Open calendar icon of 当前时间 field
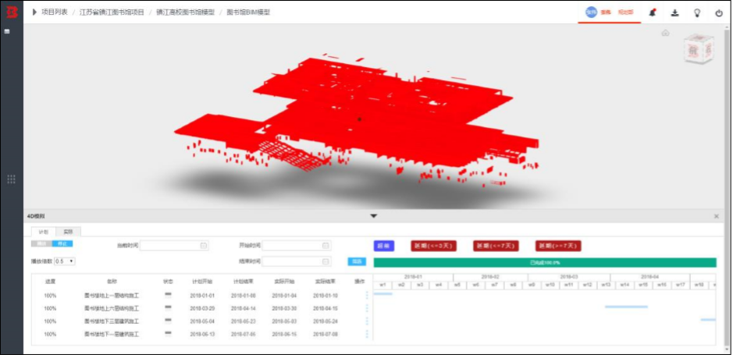This screenshot has width=733, height=355. pyautogui.click(x=204, y=246)
